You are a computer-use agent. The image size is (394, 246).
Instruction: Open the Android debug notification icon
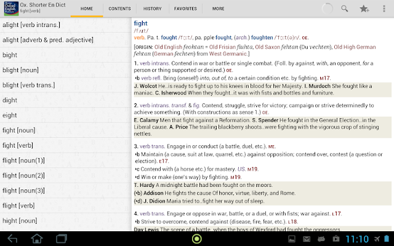321,239
